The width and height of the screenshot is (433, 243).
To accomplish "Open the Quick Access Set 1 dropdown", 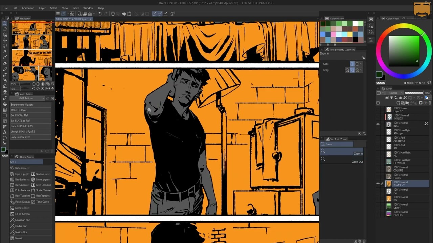I will pos(26,162).
